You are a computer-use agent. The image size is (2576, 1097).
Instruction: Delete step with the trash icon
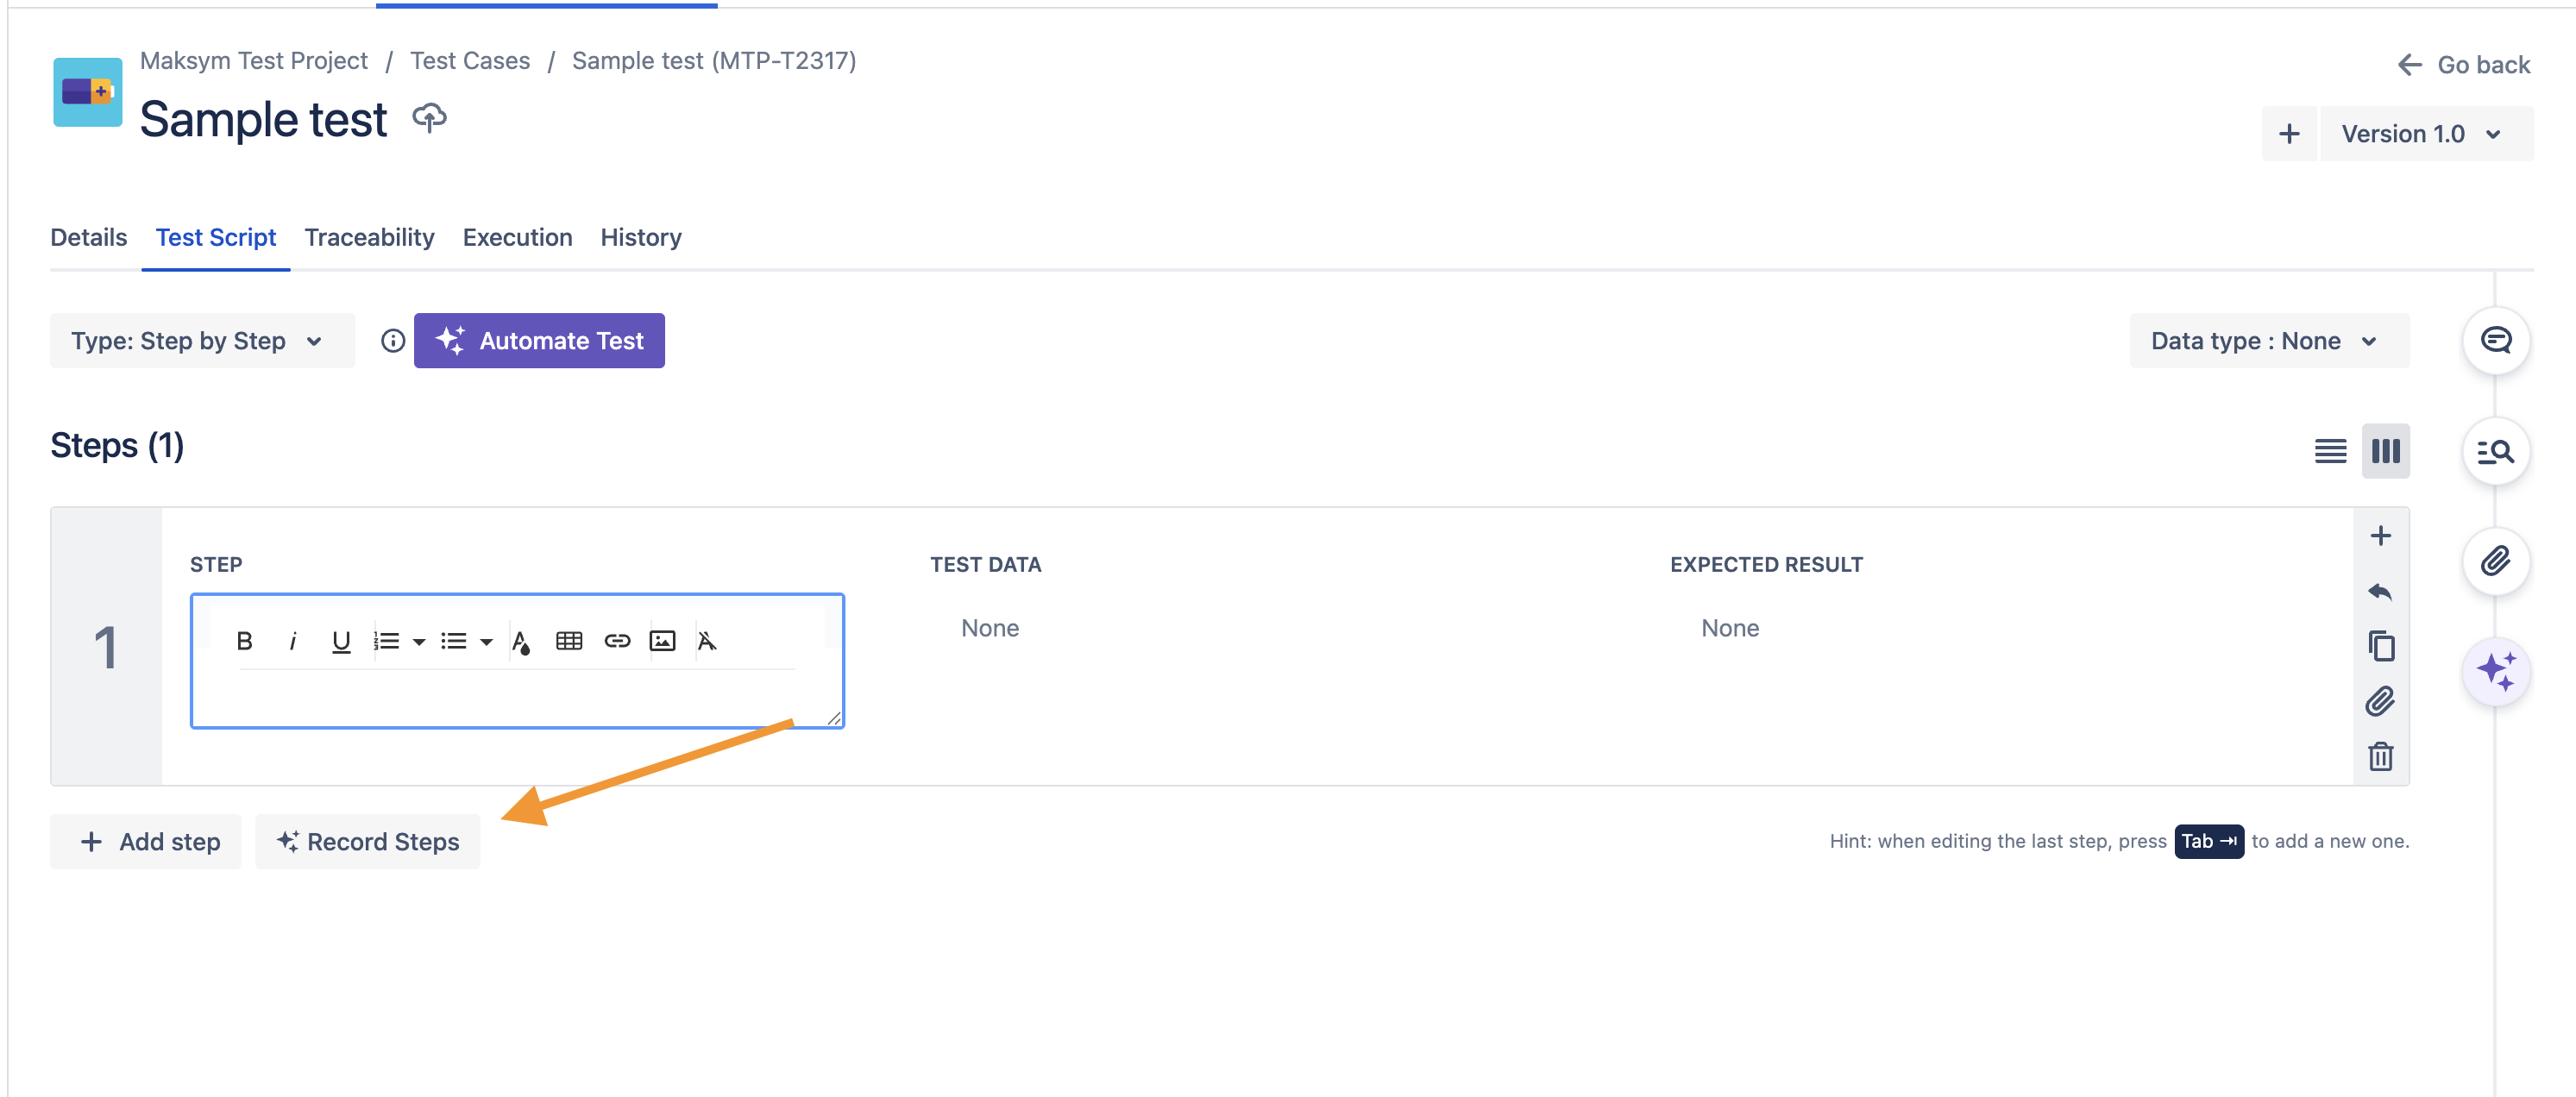(x=2380, y=756)
